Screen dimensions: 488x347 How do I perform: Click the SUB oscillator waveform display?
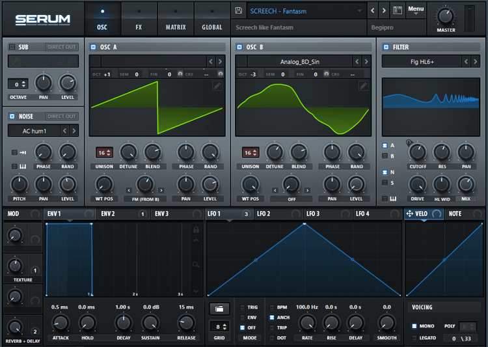pyautogui.click(x=43, y=61)
